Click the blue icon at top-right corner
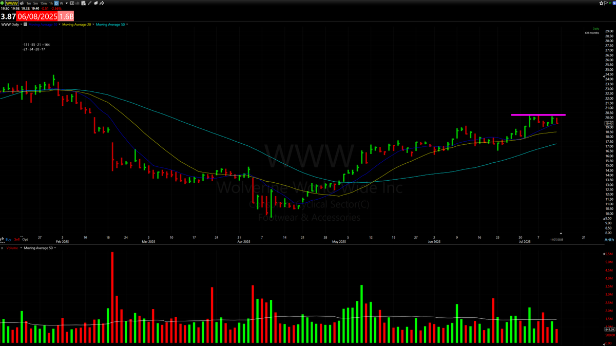The image size is (616, 346). [x=614, y=3]
